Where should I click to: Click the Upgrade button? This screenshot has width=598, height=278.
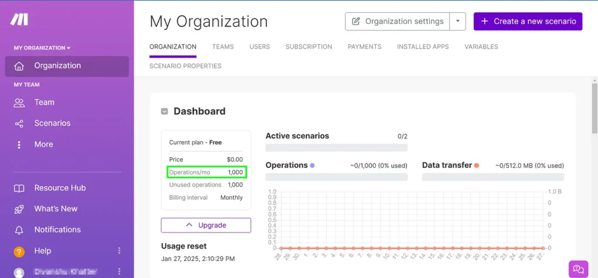click(206, 225)
